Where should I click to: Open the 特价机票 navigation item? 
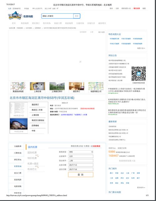coord(47,23)
